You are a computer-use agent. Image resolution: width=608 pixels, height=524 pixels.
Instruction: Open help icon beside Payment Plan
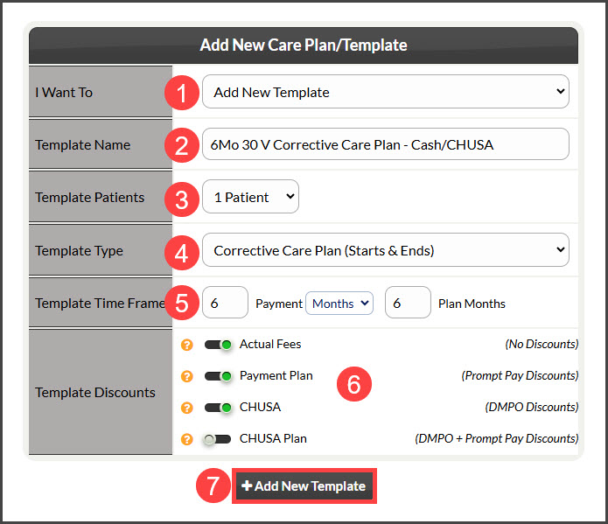pos(187,376)
